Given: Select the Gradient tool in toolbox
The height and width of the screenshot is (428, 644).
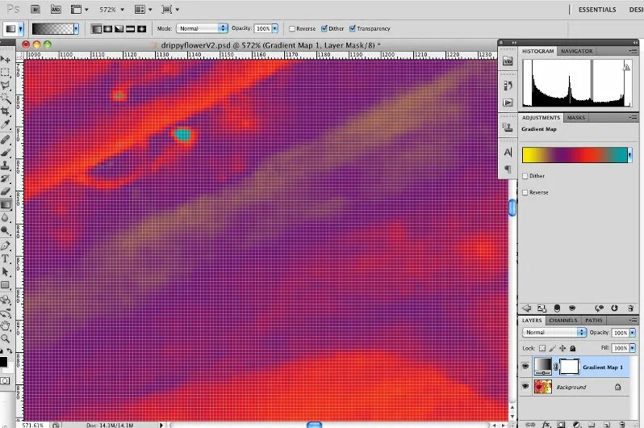Looking at the screenshot, I should pyautogui.click(x=6, y=204).
